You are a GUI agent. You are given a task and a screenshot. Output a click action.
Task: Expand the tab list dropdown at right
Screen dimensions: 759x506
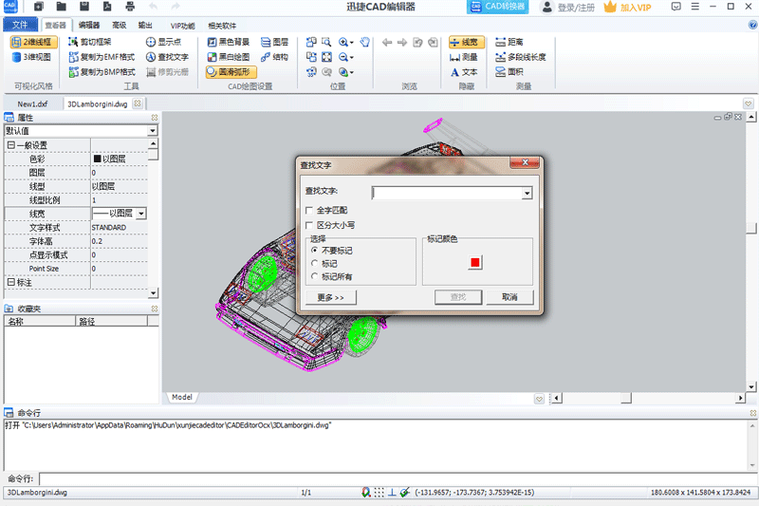pyautogui.click(x=749, y=103)
